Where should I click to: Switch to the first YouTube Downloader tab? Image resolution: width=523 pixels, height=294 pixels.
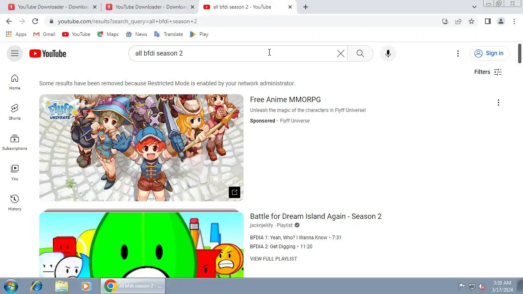(52, 7)
